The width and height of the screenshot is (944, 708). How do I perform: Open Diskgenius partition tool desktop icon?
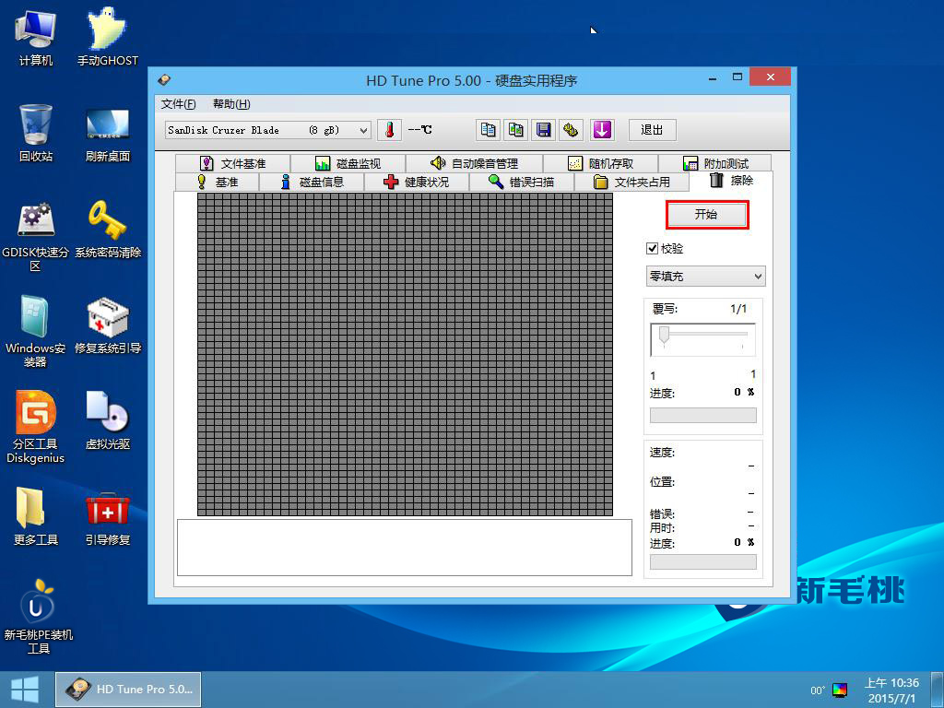pos(35,426)
